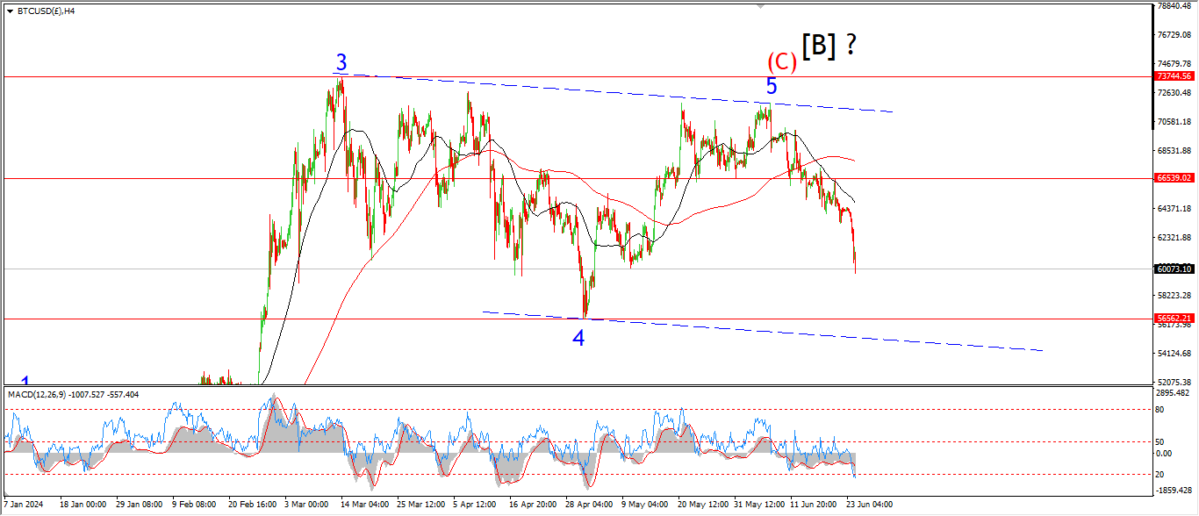Screen dimensions: 1199x516
Task: Open the dropdown arrow beside BTCUSD title
Action: click(10, 11)
